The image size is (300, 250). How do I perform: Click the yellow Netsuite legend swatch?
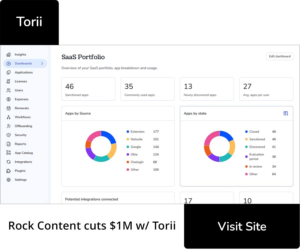(128, 139)
